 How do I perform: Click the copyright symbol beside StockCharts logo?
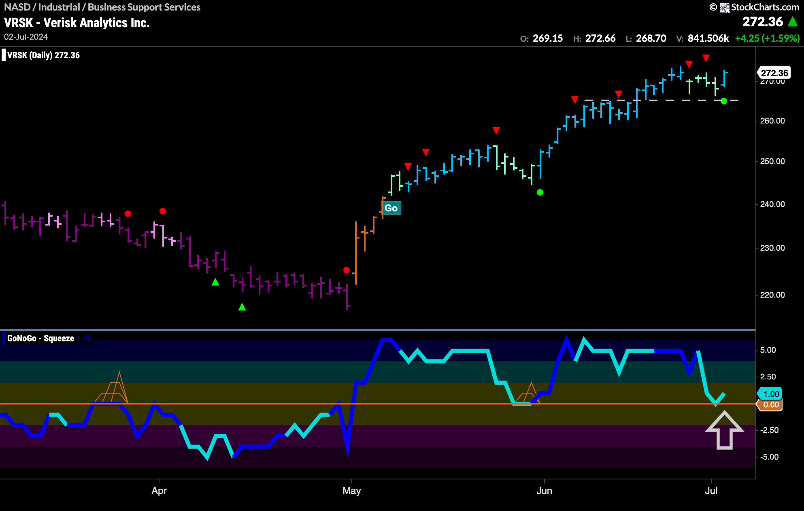click(x=713, y=7)
